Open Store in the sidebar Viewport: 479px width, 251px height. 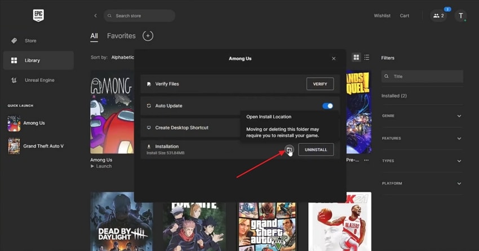pos(38,41)
